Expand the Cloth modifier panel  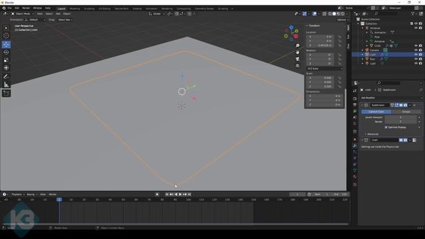tap(363, 140)
